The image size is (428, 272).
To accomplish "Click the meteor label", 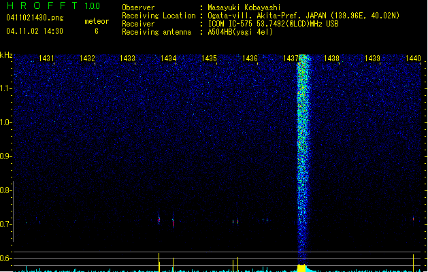I will pos(97,21).
